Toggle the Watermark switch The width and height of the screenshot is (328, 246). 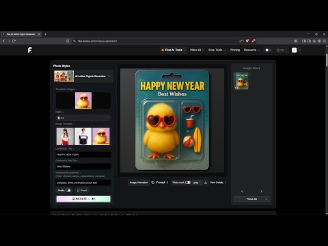(x=188, y=182)
